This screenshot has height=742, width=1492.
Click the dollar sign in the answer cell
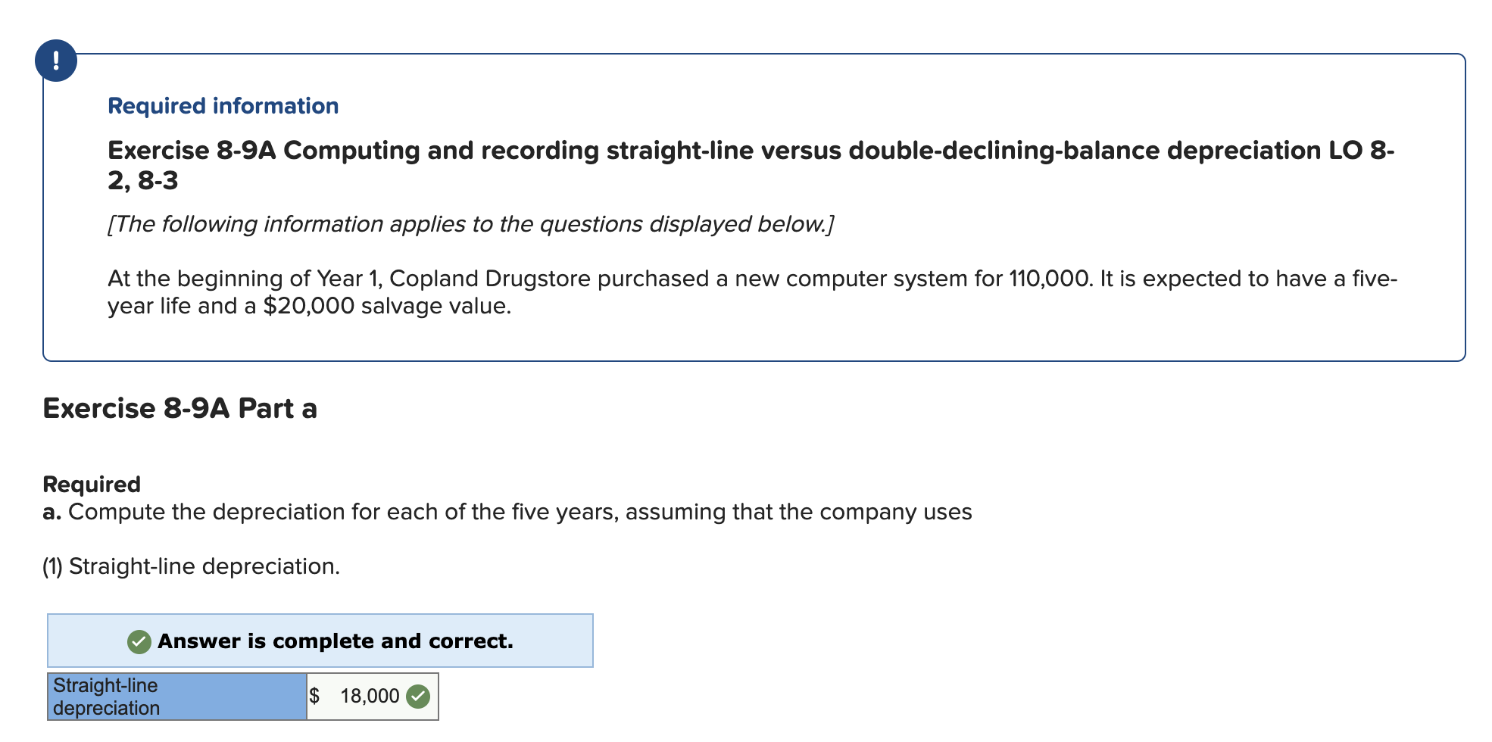315,695
